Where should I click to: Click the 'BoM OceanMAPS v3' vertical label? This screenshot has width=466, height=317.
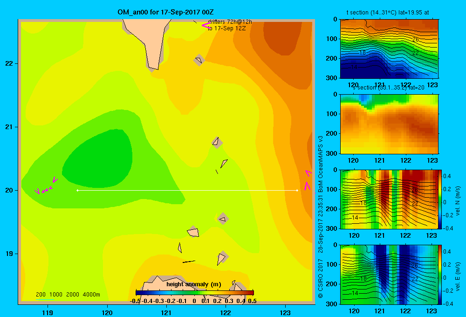pos(321,164)
